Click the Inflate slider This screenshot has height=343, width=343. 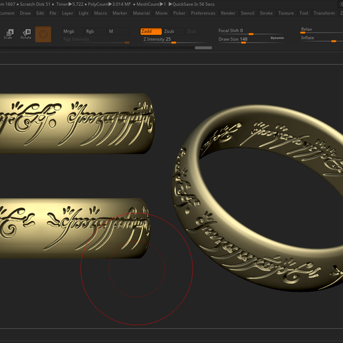coord(322,39)
